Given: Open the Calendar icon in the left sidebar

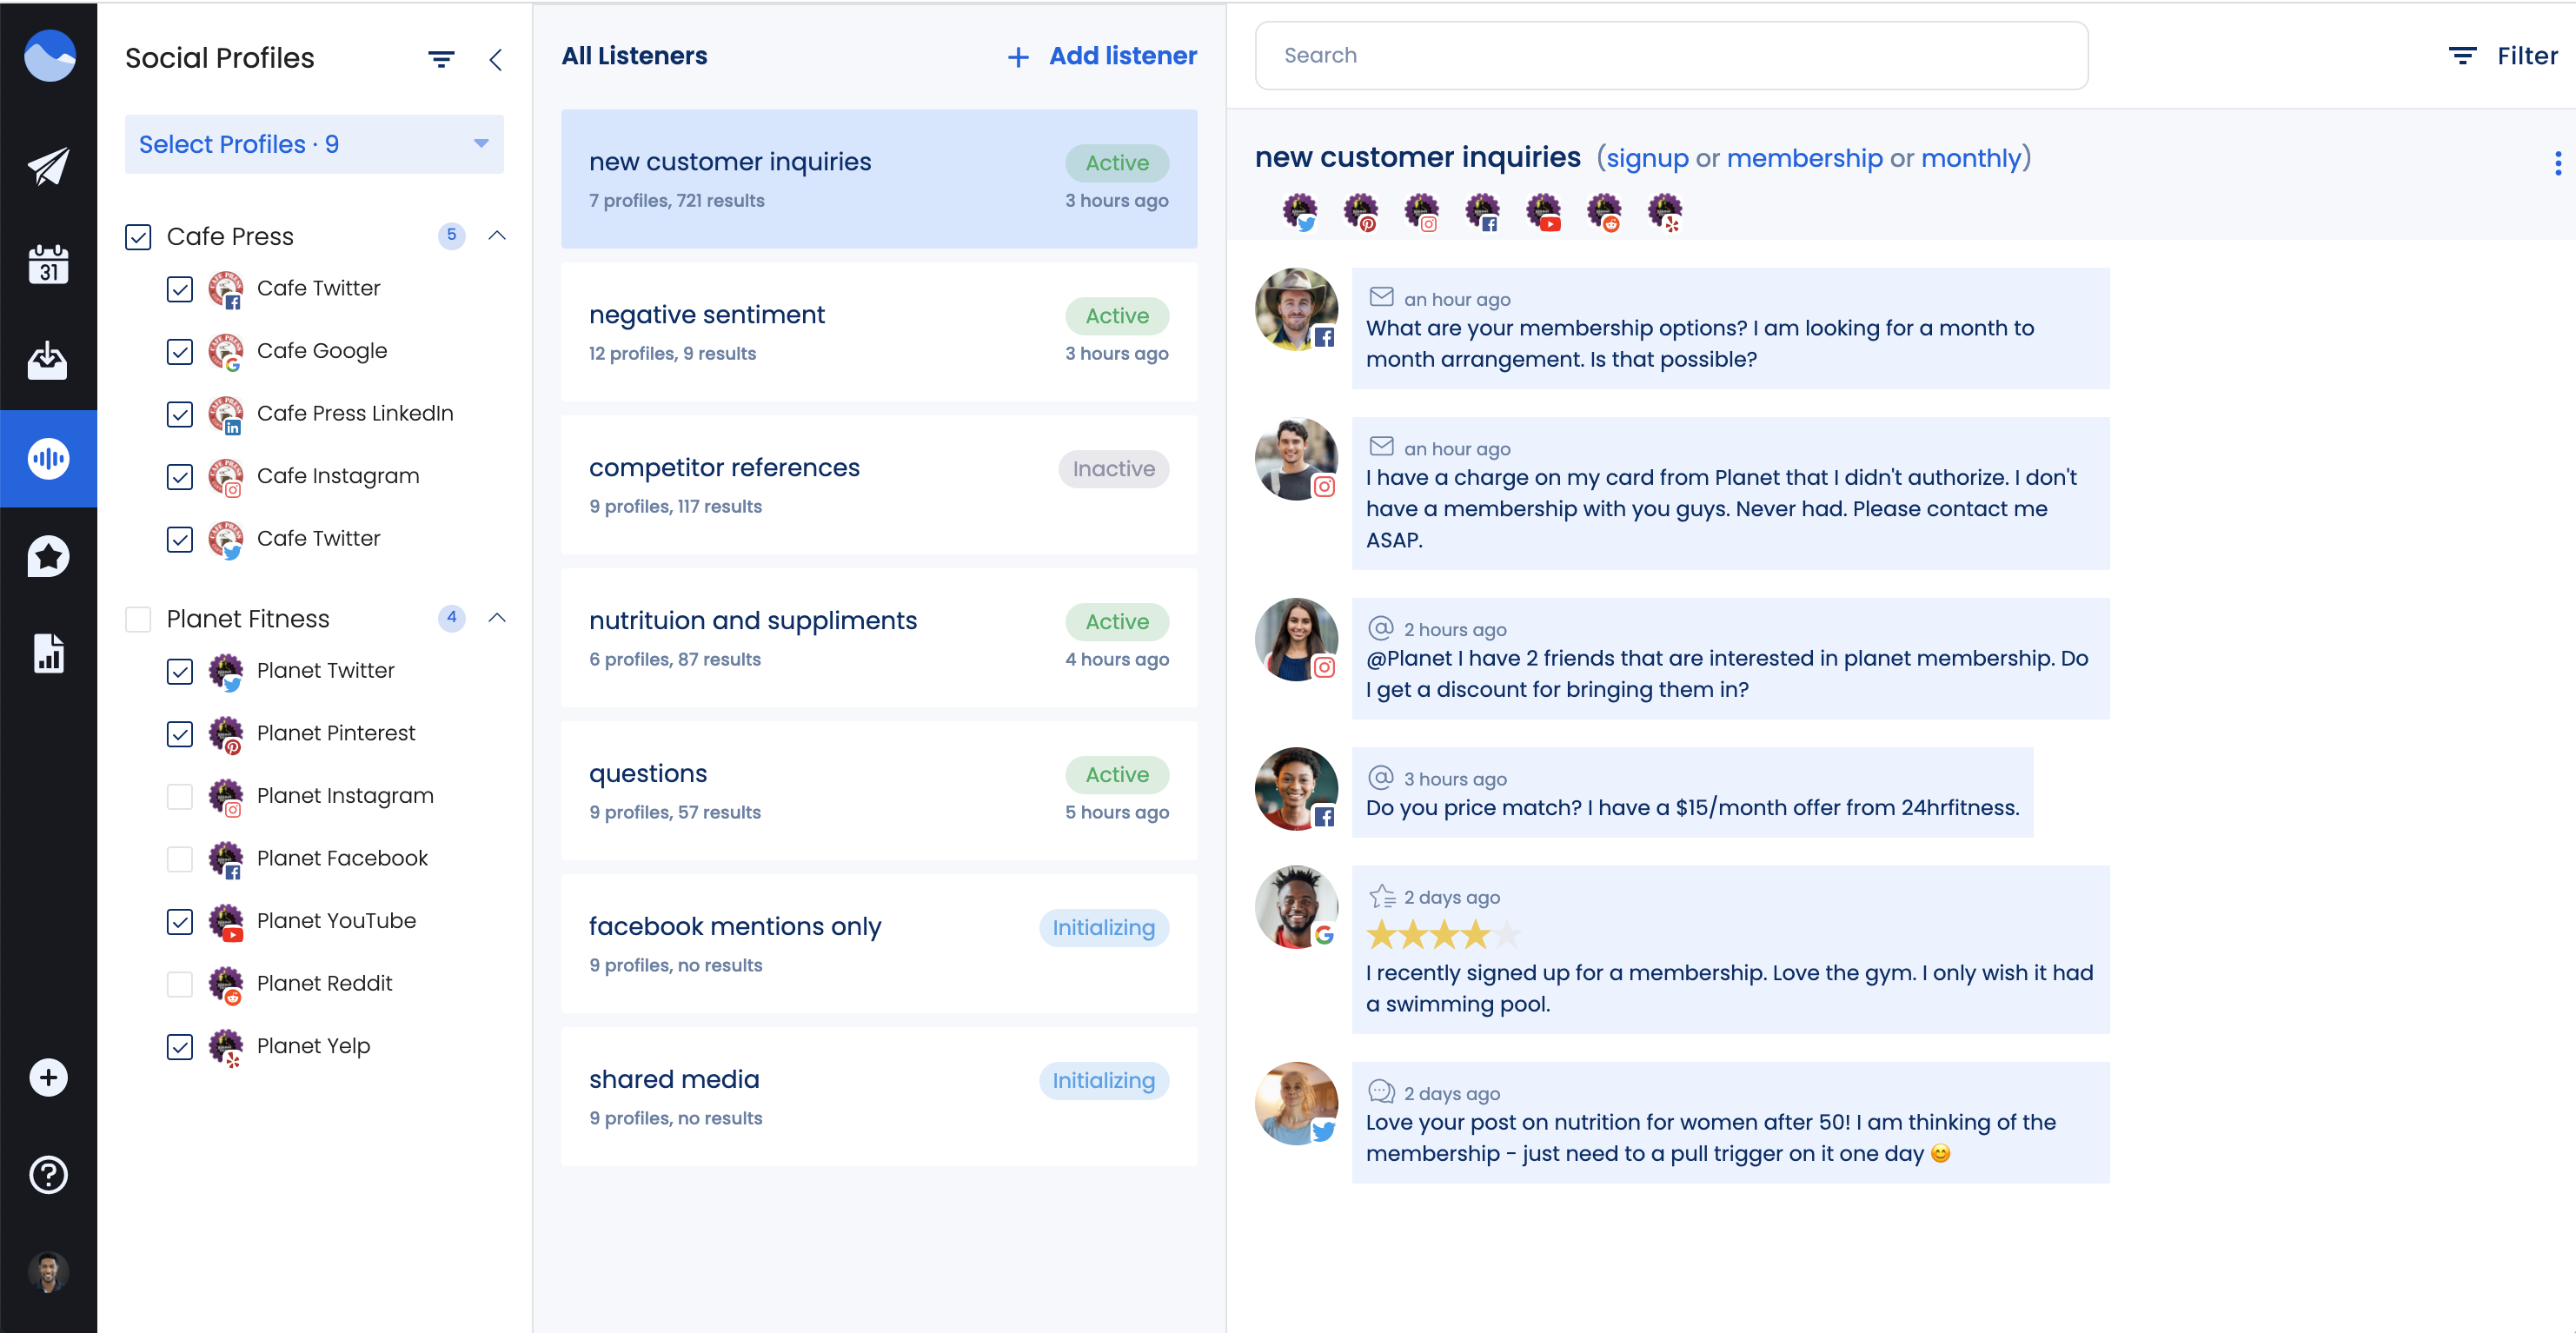Looking at the screenshot, I should [48, 263].
